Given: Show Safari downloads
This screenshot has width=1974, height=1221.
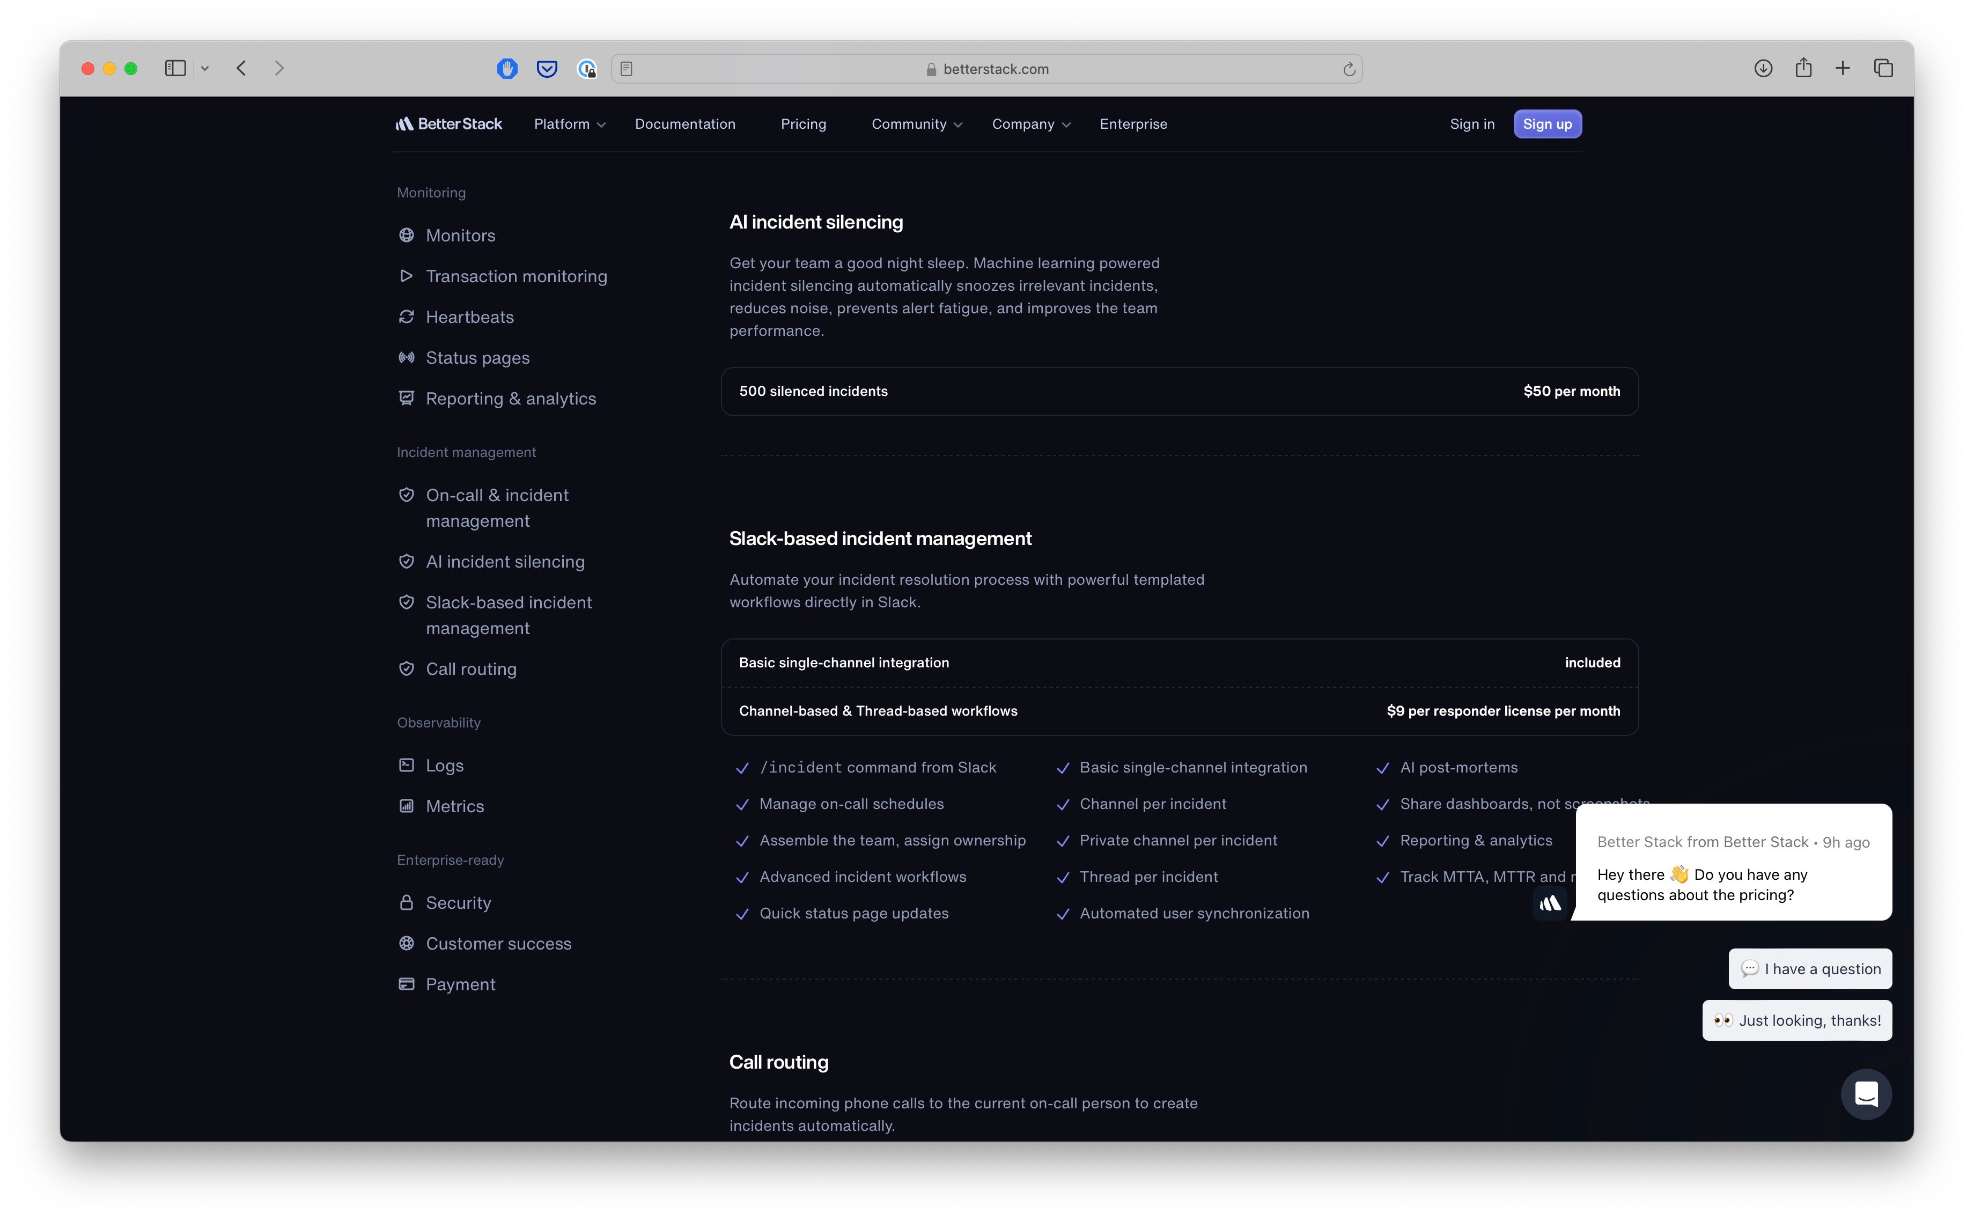Looking at the screenshot, I should click(x=1763, y=69).
